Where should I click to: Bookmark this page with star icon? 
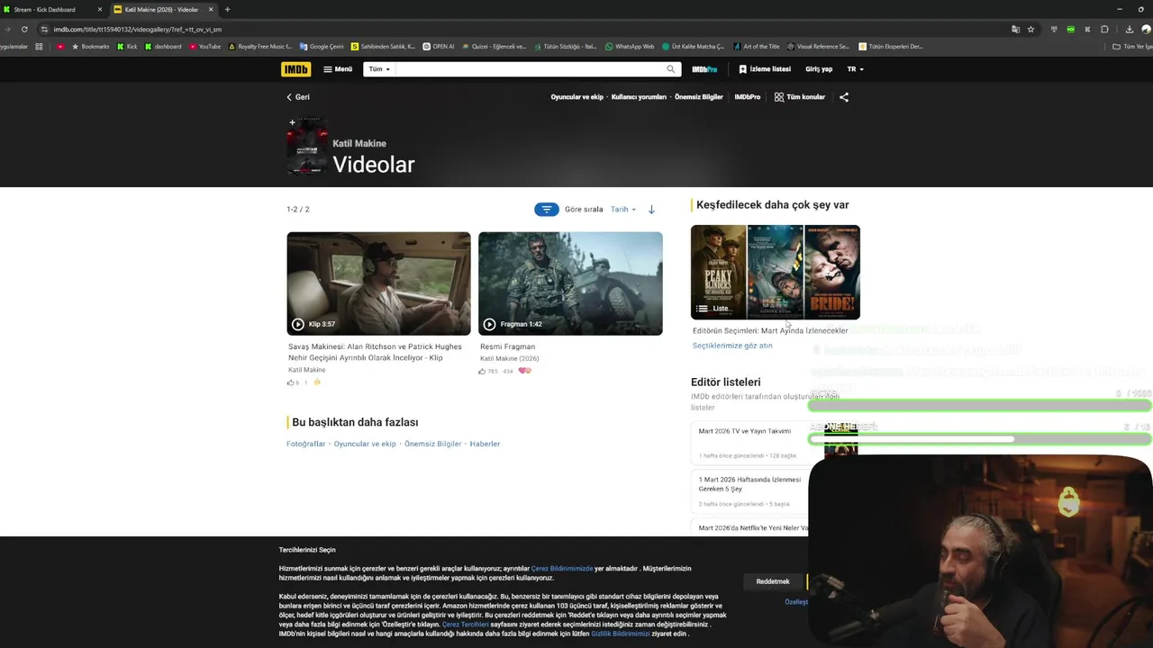(1030, 29)
